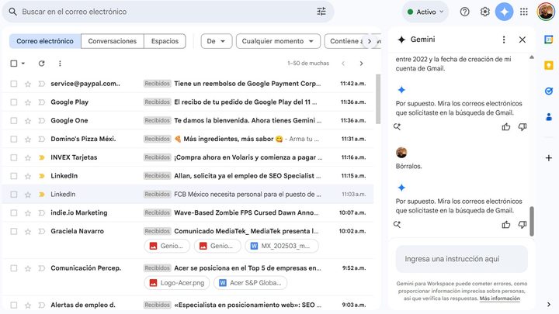
Task: Mark Google One email as important
Action: (x=42, y=121)
